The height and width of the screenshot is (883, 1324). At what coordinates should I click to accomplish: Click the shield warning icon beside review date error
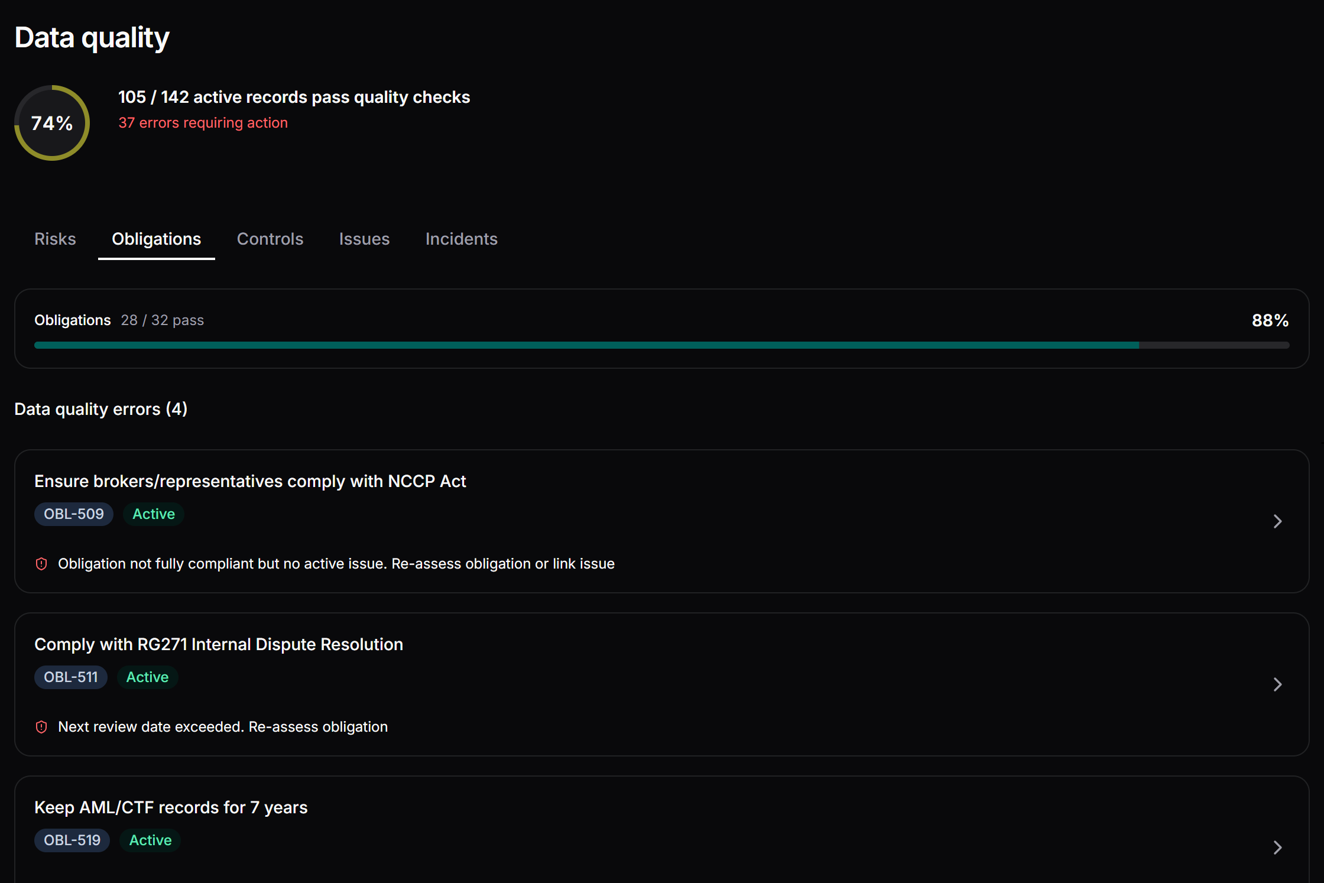click(x=41, y=727)
